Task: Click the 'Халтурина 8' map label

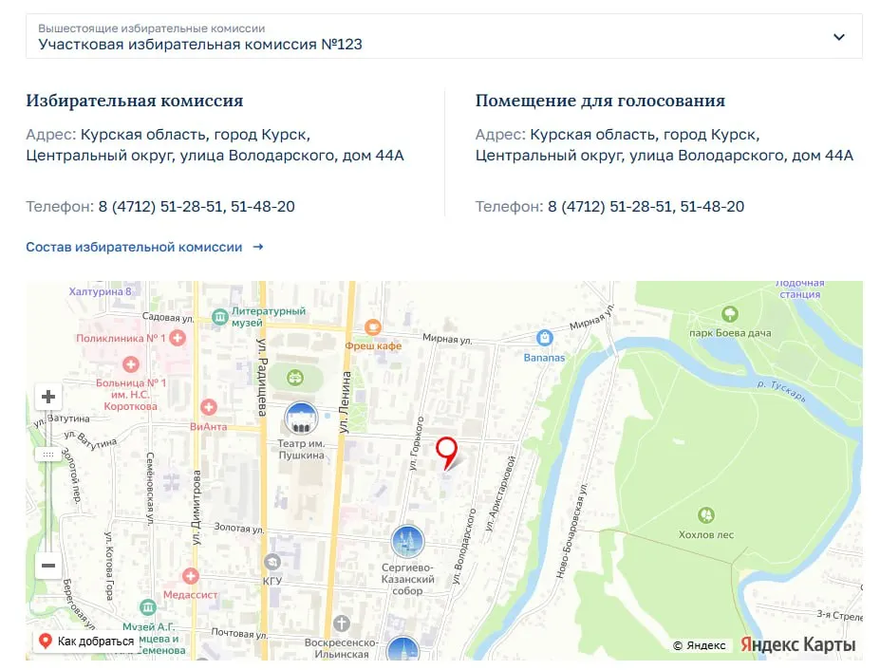Action: tap(100, 291)
